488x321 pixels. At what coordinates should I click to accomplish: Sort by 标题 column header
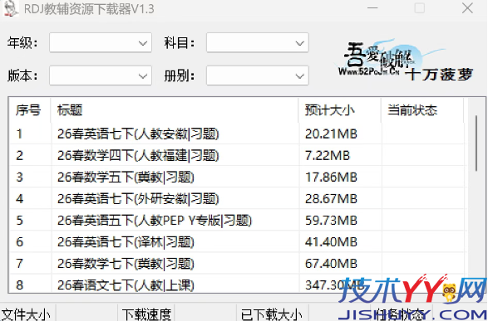(175, 110)
